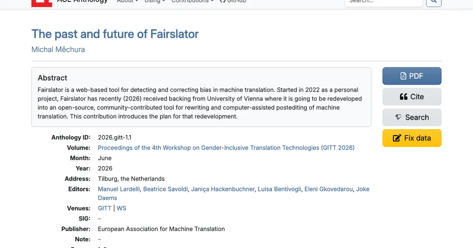Open the Using dropdown menu
This screenshot has height=248, width=473.
pyautogui.click(x=155, y=2)
